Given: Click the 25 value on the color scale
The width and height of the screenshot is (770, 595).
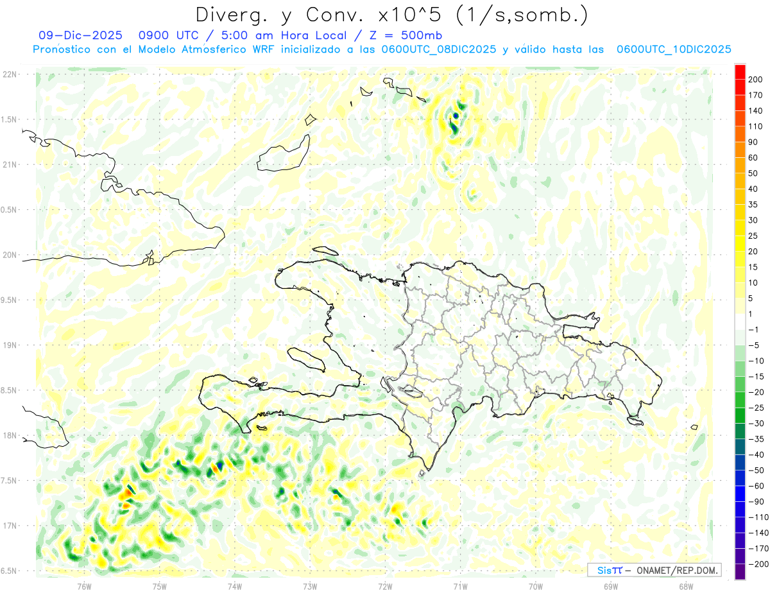Looking at the screenshot, I should [753, 236].
